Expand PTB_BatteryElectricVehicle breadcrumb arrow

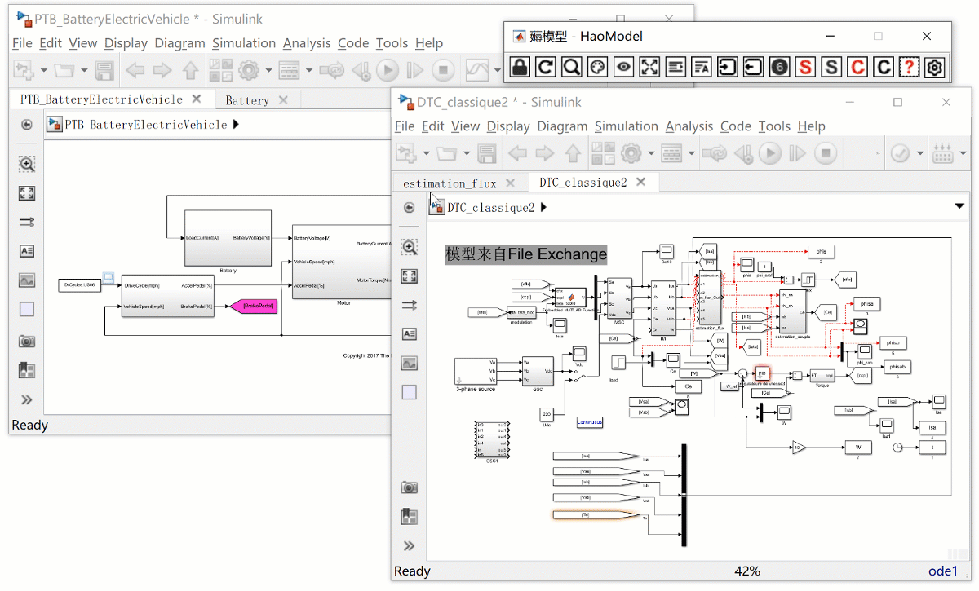click(x=236, y=125)
